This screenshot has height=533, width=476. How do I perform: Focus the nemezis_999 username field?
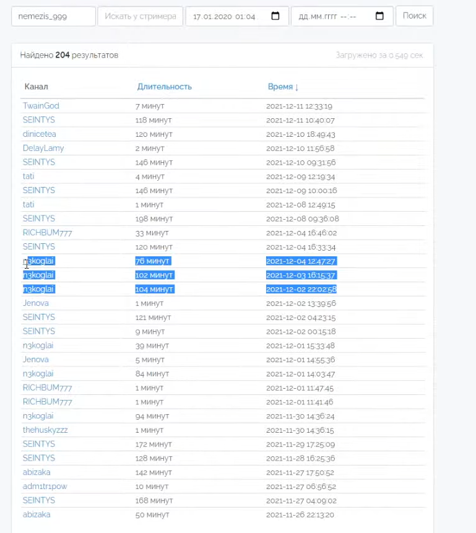[x=53, y=16]
